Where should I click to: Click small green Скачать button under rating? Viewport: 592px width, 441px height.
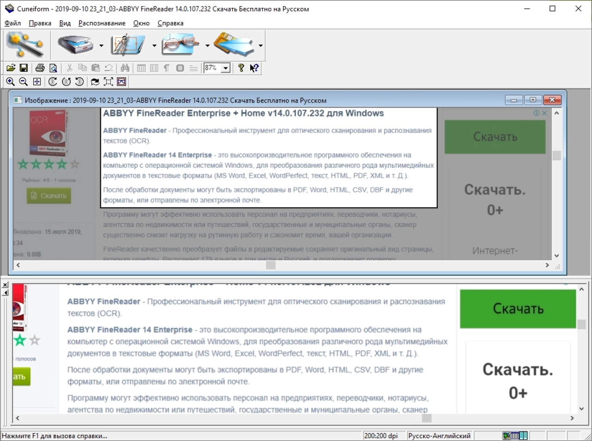[49, 196]
